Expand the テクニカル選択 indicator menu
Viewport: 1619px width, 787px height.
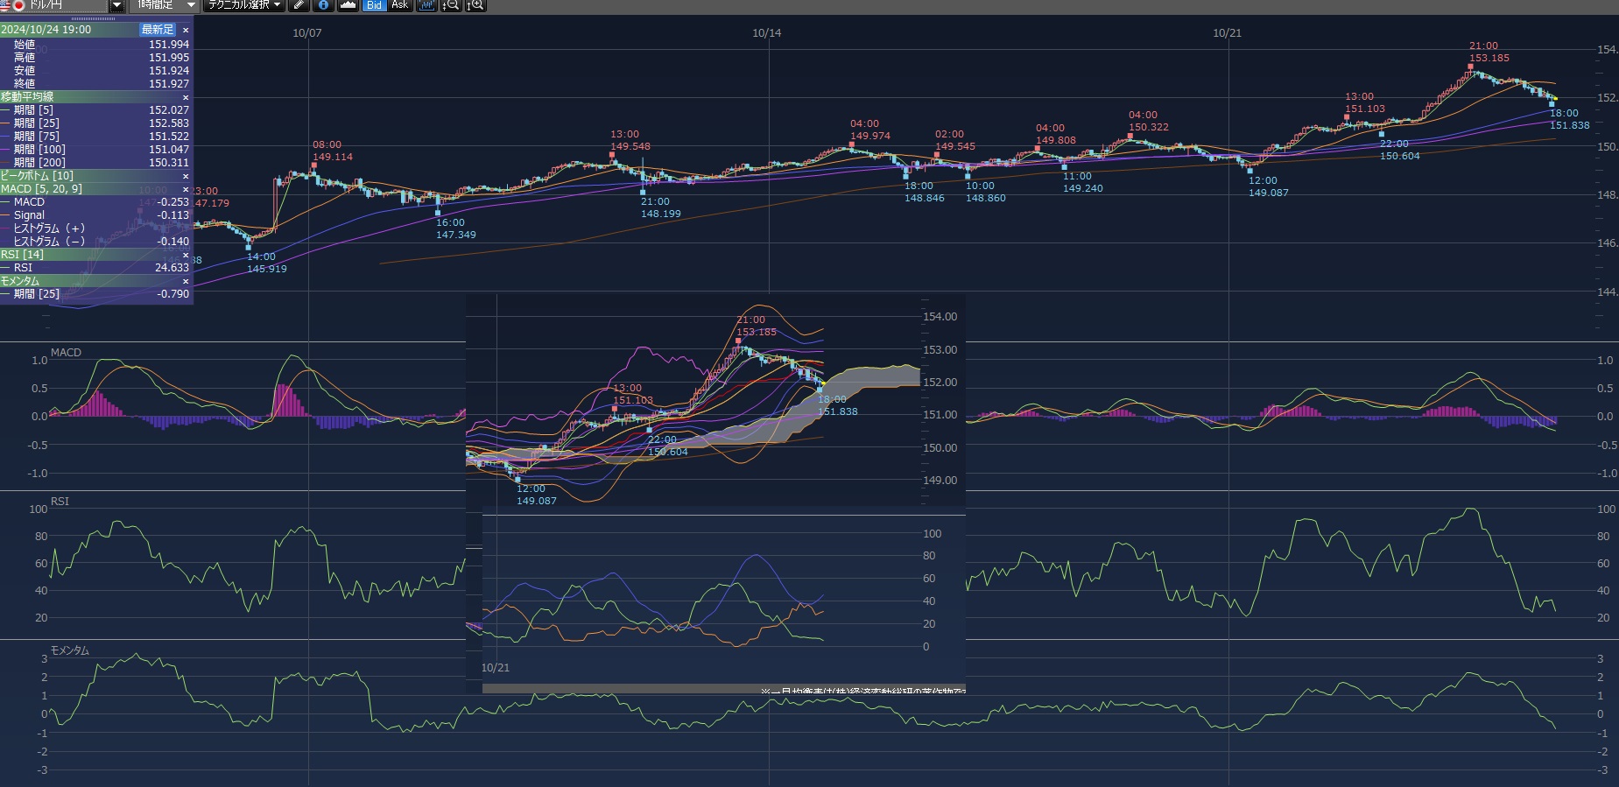(x=244, y=5)
